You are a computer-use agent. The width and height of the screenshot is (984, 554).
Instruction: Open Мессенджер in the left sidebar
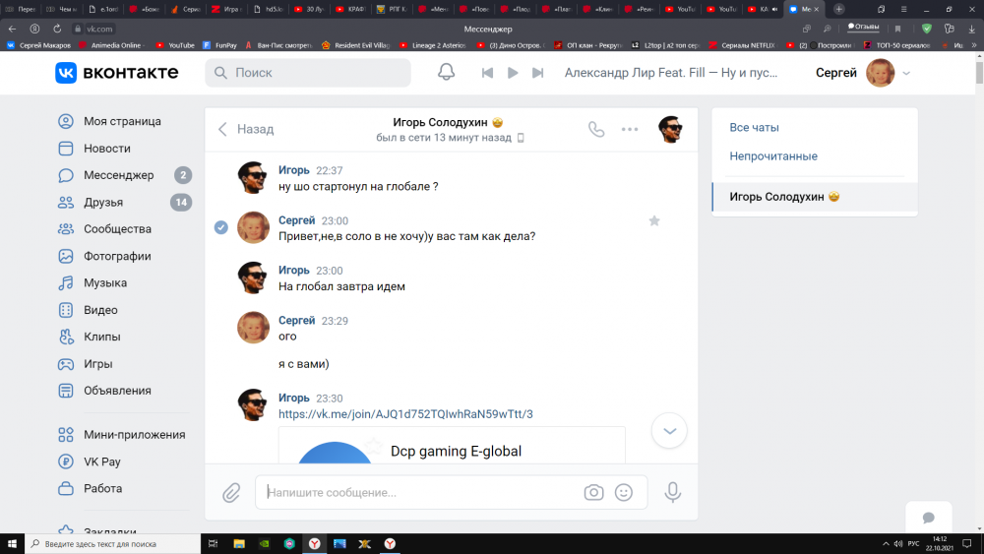click(x=118, y=175)
